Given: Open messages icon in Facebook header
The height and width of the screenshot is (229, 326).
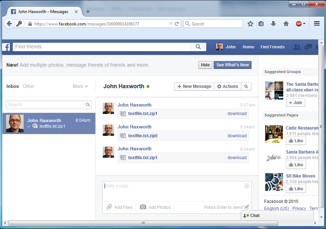Looking at the screenshot, I should click(308, 47).
